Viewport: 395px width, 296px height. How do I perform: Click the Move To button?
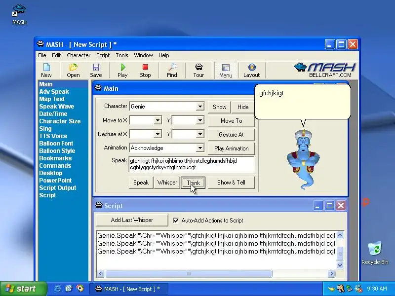(x=231, y=121)
